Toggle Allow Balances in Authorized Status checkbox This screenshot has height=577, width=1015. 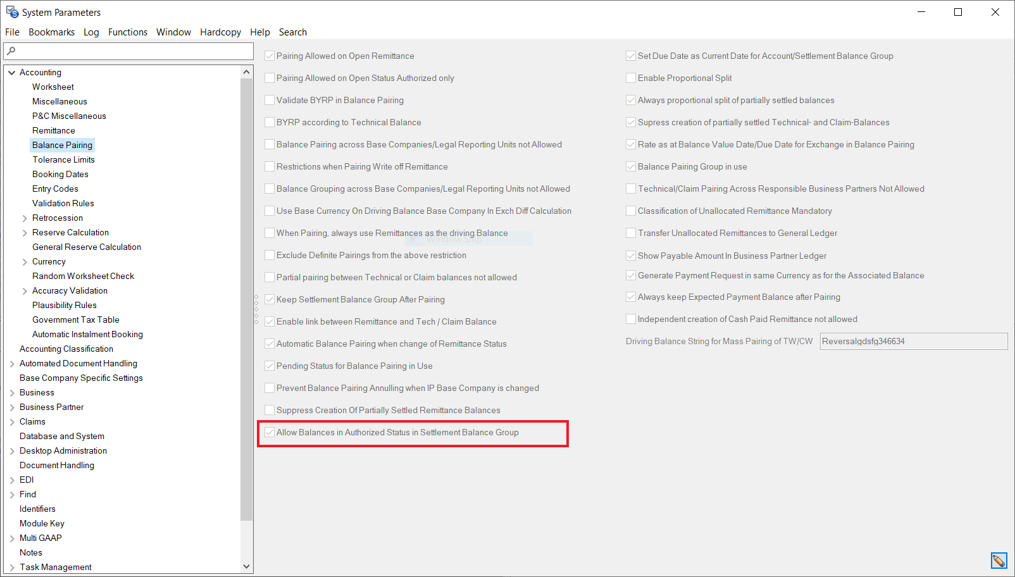point(270,432)
